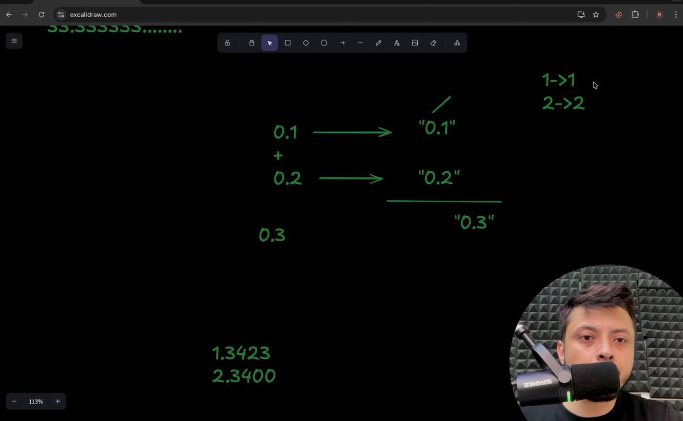Select the Selection pointer tool
This screenshot has height=421, width=683.
269,43
